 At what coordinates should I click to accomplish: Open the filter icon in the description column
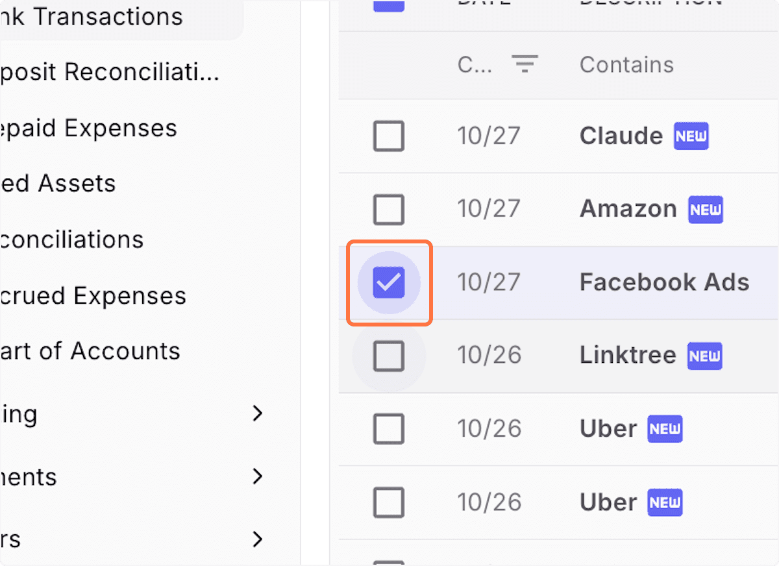coord(525,64)
